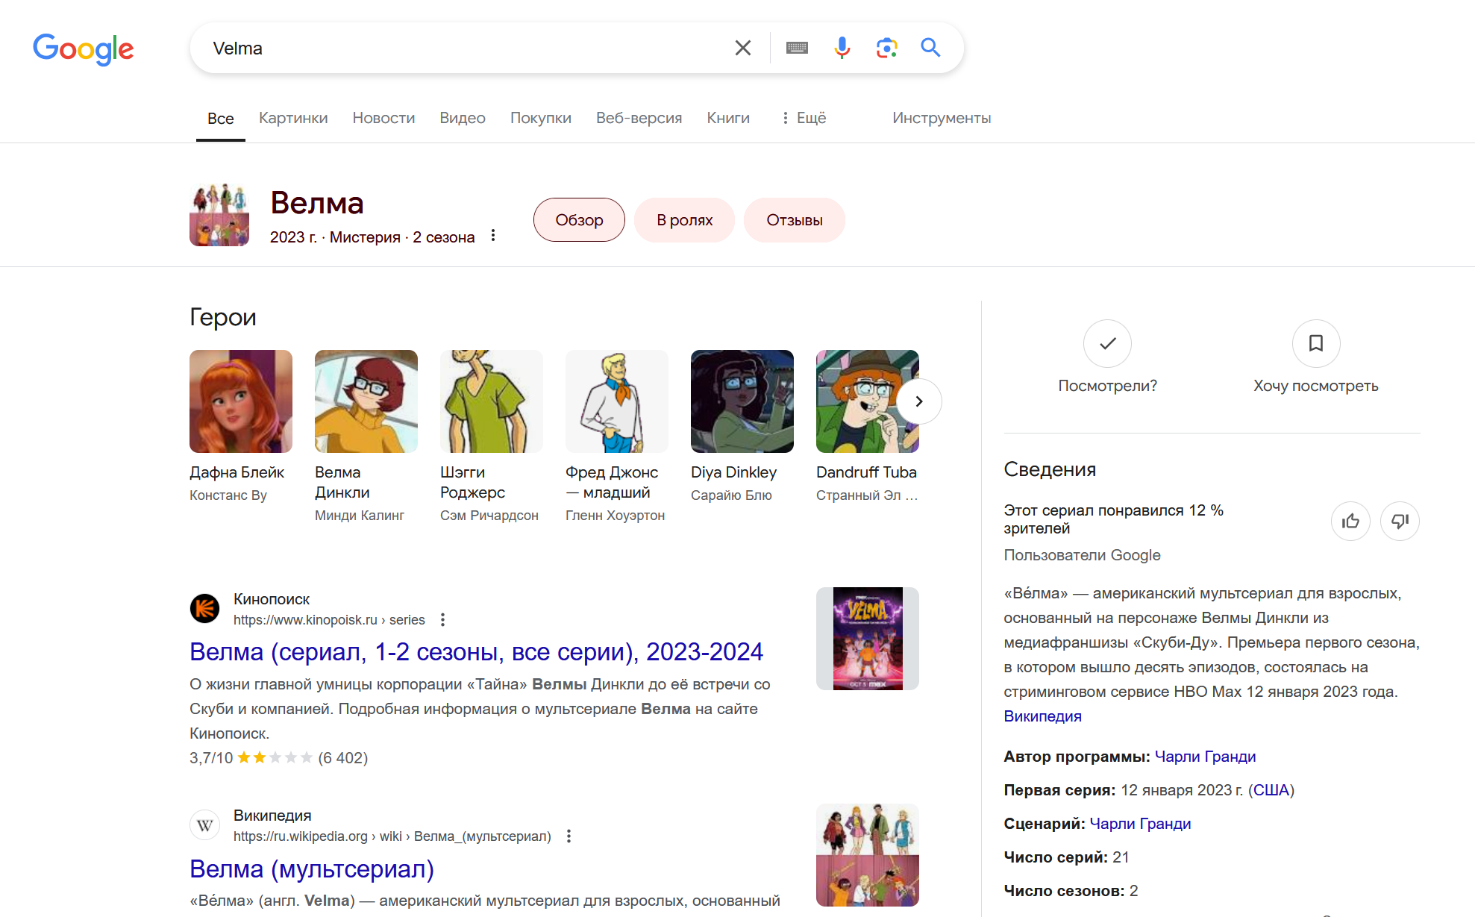The height and width of the screenshot is (917, 1475).
Task: Advance the Герои carousel with arrow
Action: click(x=919, y=401)
